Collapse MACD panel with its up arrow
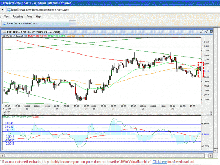This screenshot has height=165, width=220. [x=5, y=114]
